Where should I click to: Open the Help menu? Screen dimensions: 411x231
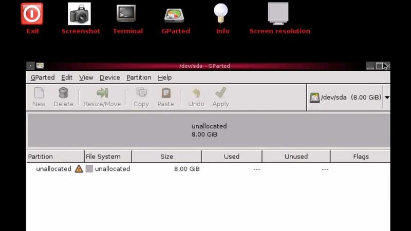pyautogui.click(x=164, y=78)
